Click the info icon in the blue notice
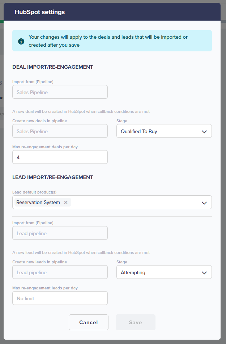Screen dimensions: 226x344 pyautogui.click(x=21, y=41)
